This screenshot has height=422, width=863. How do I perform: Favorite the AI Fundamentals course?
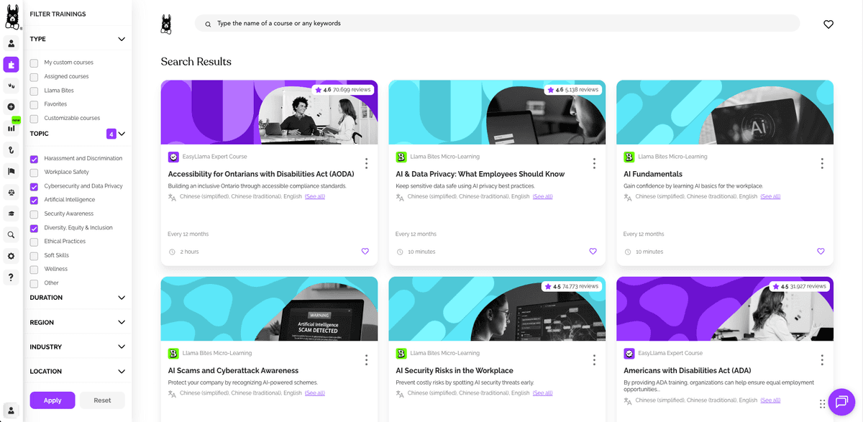pyautogui.click(x=821, y=252)
